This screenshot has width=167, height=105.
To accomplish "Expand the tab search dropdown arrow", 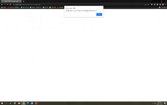I will [x=154, y=1].
